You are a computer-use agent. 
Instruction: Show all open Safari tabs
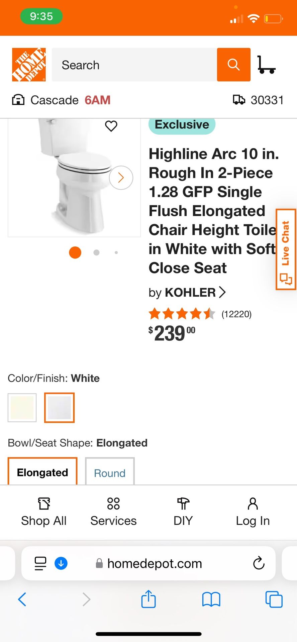pos(274,599)
